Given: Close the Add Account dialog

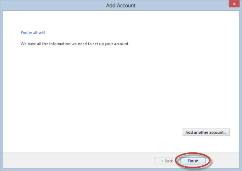Looking at the screenshot, I should (234, 4).
